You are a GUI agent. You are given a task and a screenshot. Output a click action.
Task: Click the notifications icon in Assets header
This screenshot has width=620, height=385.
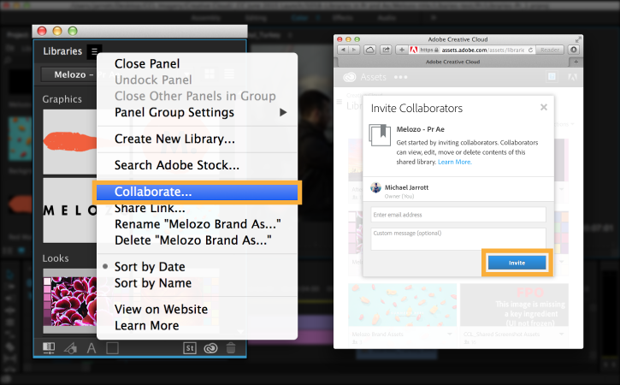pyautogui.click(x=552, y=77)
